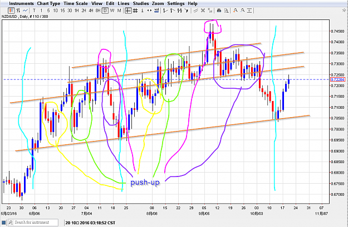Click the blue square icon beside search

[x=3, y=223]
